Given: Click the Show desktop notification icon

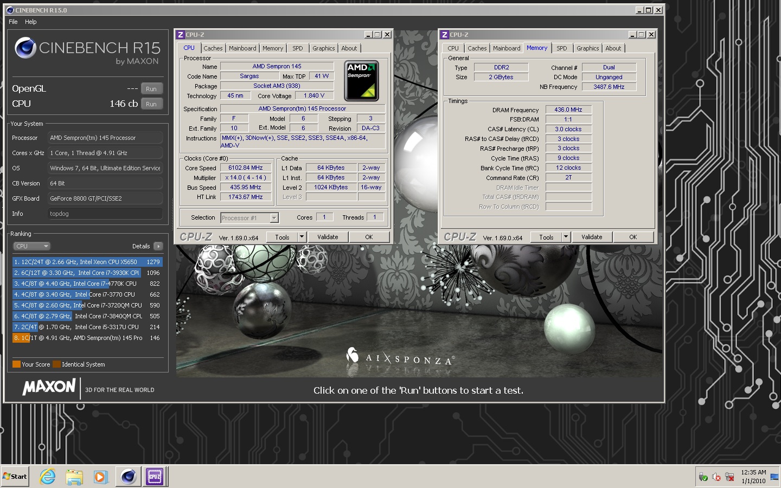Looking at the screenshot, I should pyautogui.click(x=774, y=477).
